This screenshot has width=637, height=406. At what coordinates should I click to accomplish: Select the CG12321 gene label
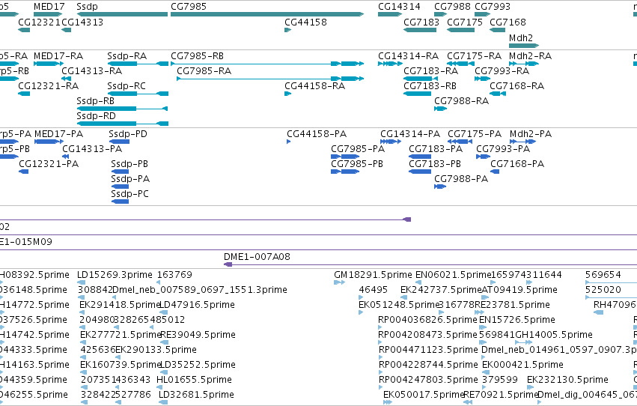(39, 22)
